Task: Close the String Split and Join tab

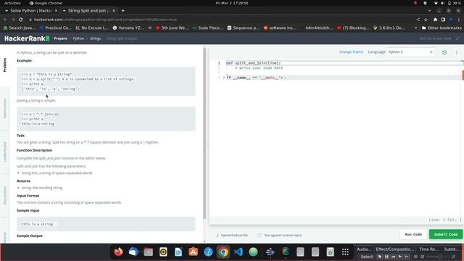Action: pos(114,11)
